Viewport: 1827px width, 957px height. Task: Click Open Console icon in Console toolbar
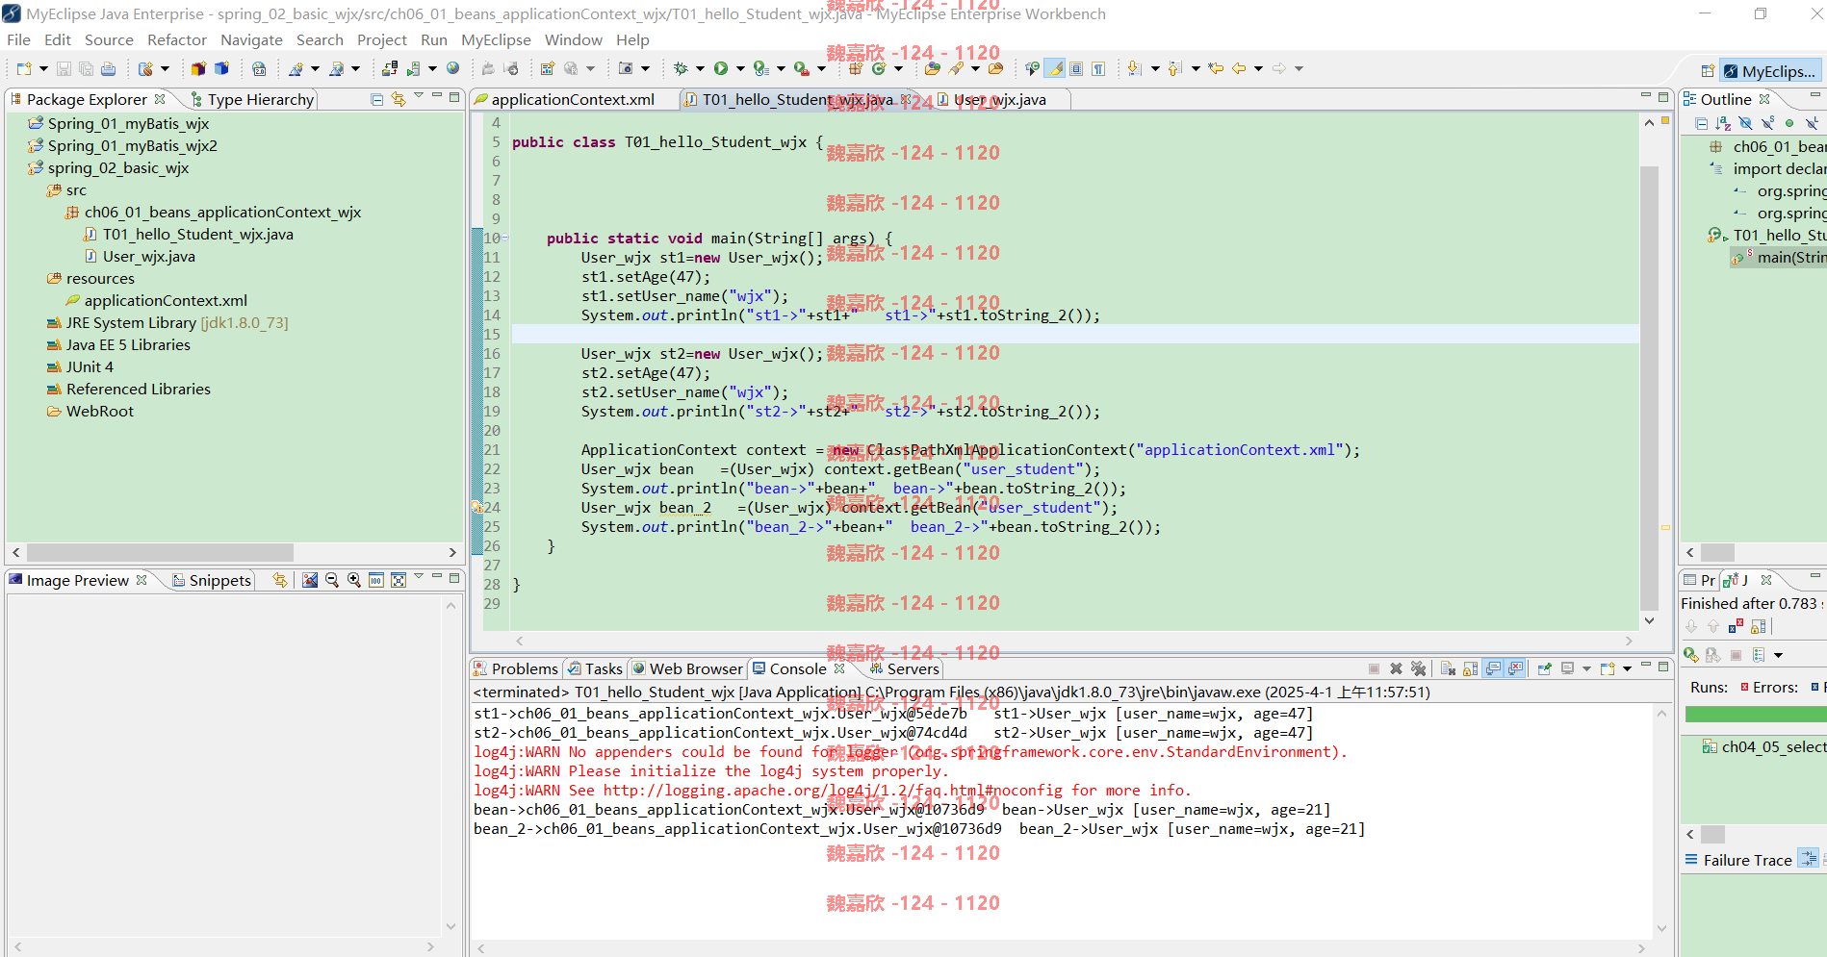(1607, 668)
